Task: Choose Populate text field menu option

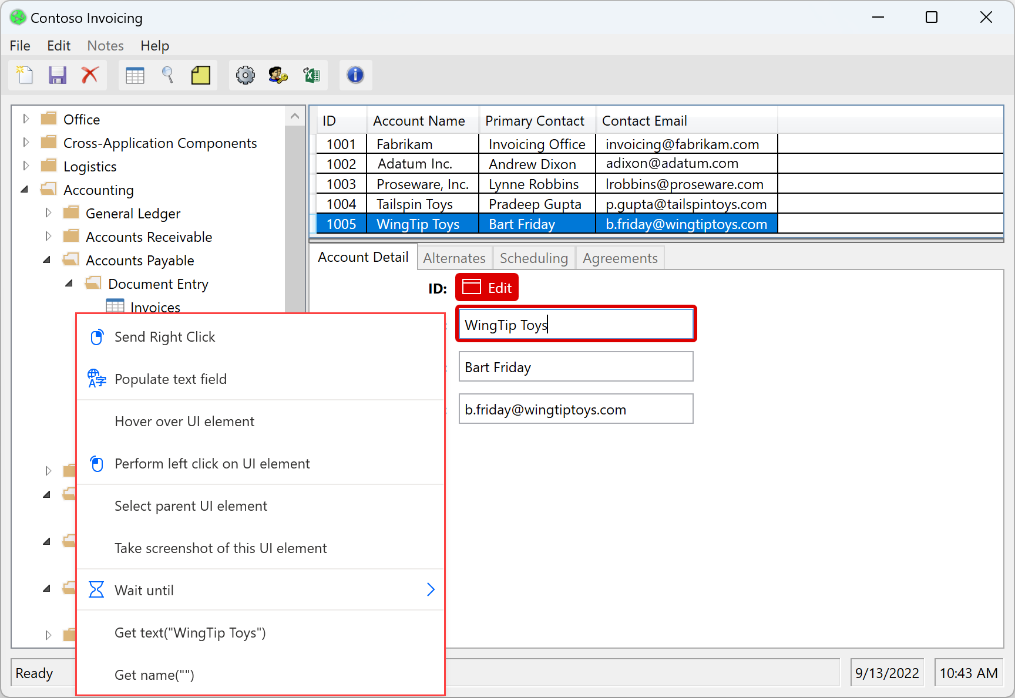Action: click(170, 379)
